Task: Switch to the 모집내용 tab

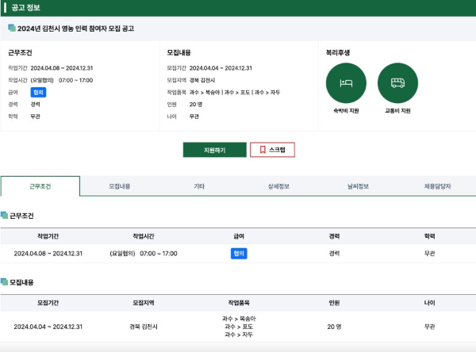Action: coord(120,186)
